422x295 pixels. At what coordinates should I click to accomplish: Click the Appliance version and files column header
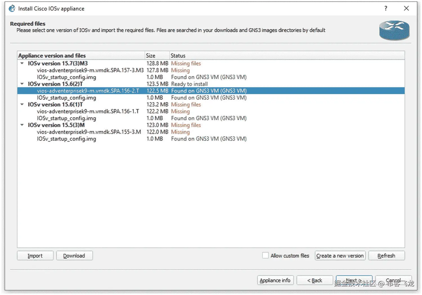point(81,56)
